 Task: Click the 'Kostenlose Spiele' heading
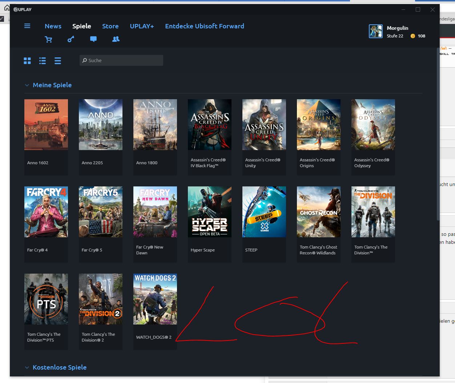coord(60,367)
